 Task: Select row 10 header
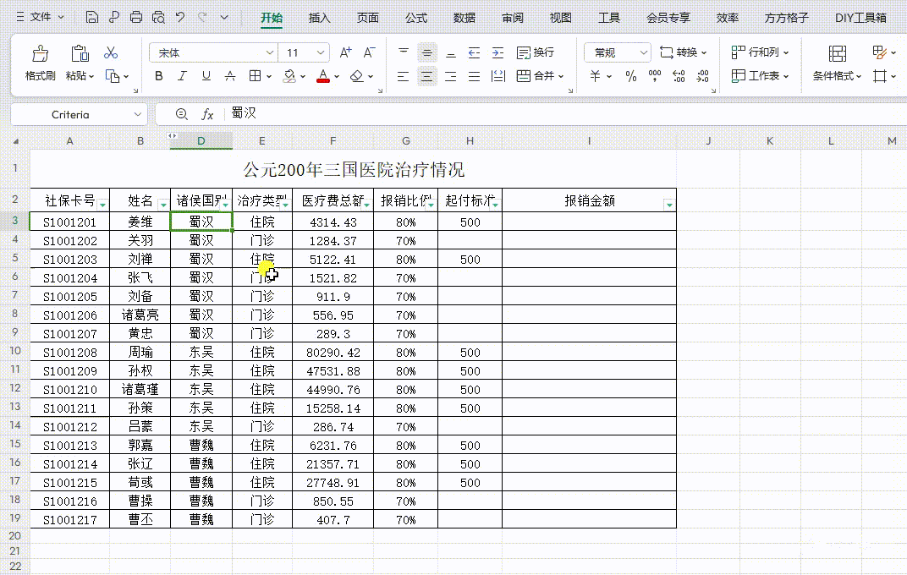pos(15,352)
